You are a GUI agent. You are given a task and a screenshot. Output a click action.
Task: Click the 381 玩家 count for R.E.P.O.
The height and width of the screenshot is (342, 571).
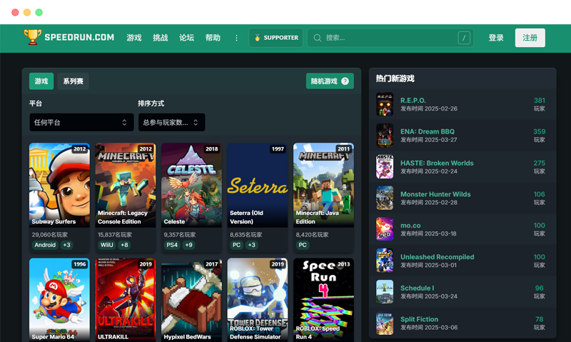540,104
